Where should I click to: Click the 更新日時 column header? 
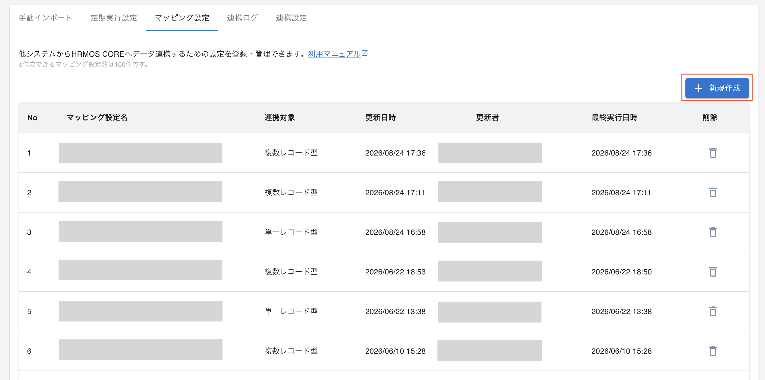point(380,118)
